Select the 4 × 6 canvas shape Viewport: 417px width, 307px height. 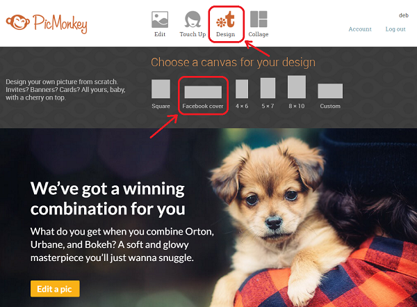tap(242, 88)
